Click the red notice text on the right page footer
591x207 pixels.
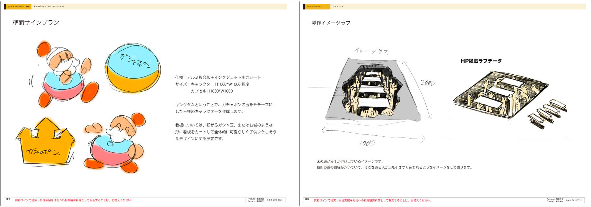click(373, 200)
